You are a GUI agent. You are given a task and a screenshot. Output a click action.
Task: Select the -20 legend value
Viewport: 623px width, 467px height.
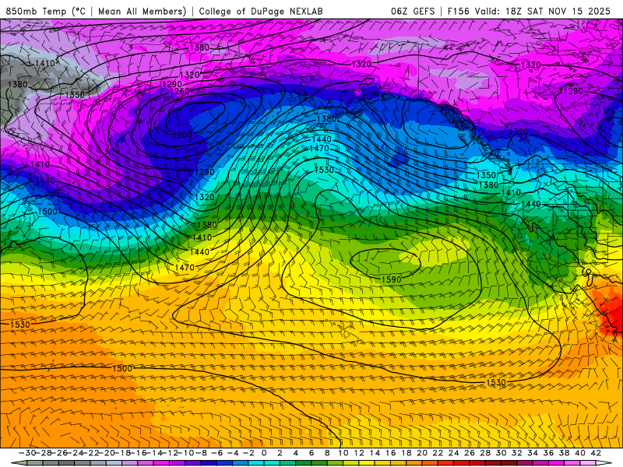[x=106, y=453]
